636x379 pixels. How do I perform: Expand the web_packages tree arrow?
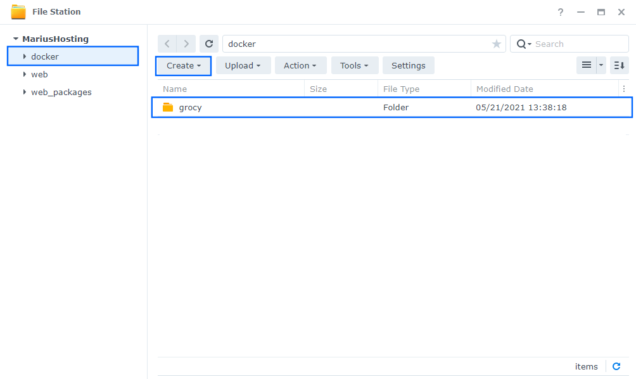25,92
